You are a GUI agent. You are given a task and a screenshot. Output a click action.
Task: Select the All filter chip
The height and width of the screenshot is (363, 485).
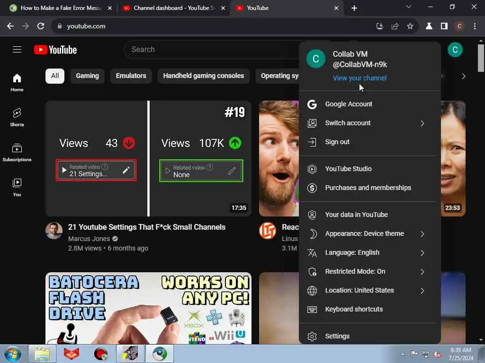(x=55, y=76)
